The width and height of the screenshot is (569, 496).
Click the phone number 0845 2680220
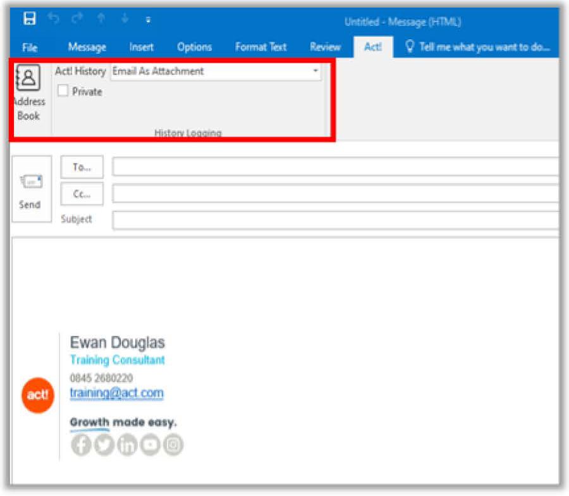pyautogui.click(x=101, y=378)
